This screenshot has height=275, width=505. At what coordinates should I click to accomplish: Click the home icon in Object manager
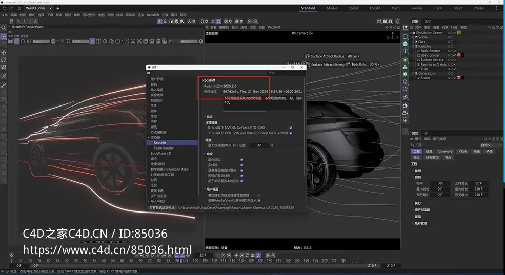[x=494, y=27]
